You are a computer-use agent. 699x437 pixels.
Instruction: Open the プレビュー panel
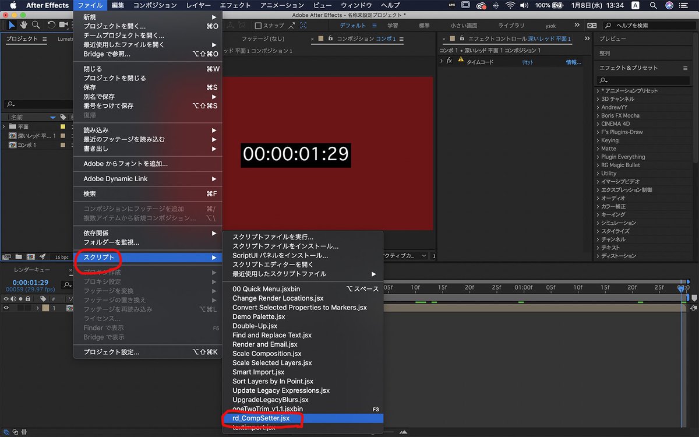[613, 38]
